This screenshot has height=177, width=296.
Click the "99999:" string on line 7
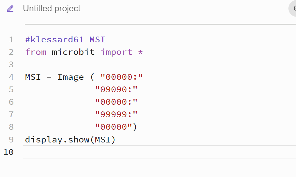116,114
